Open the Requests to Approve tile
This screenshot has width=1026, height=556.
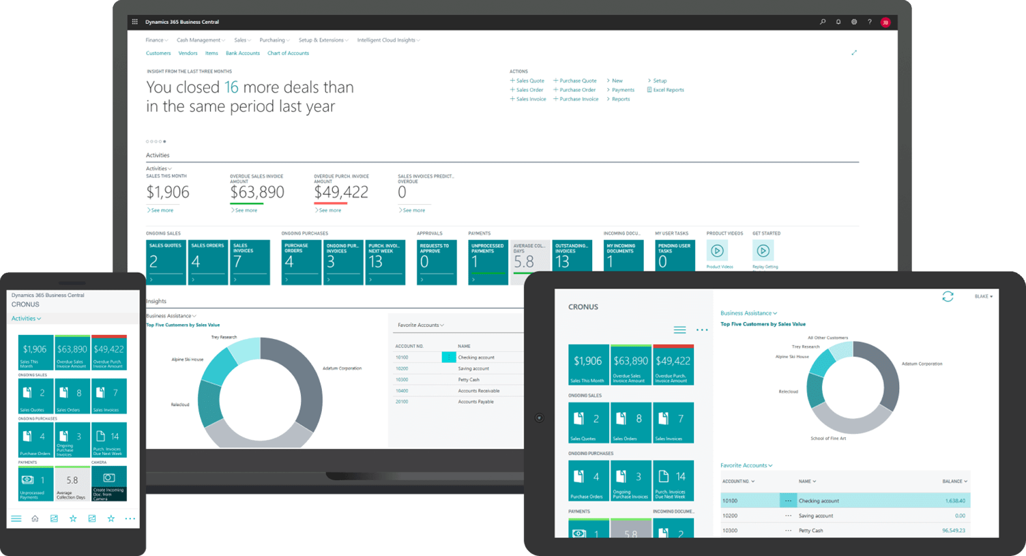pos(437,262)
